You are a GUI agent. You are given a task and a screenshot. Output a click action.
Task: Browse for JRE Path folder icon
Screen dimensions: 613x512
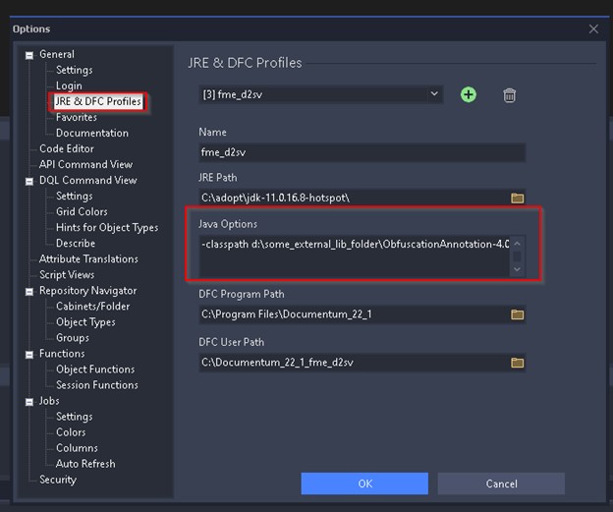(x=517, y=198)
